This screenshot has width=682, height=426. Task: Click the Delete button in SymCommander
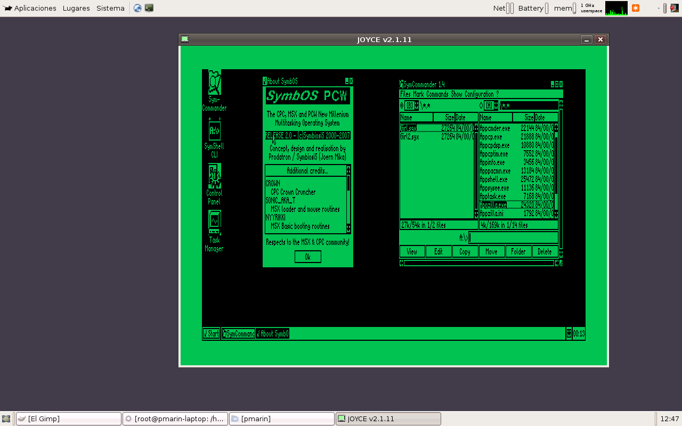[545, 252]
